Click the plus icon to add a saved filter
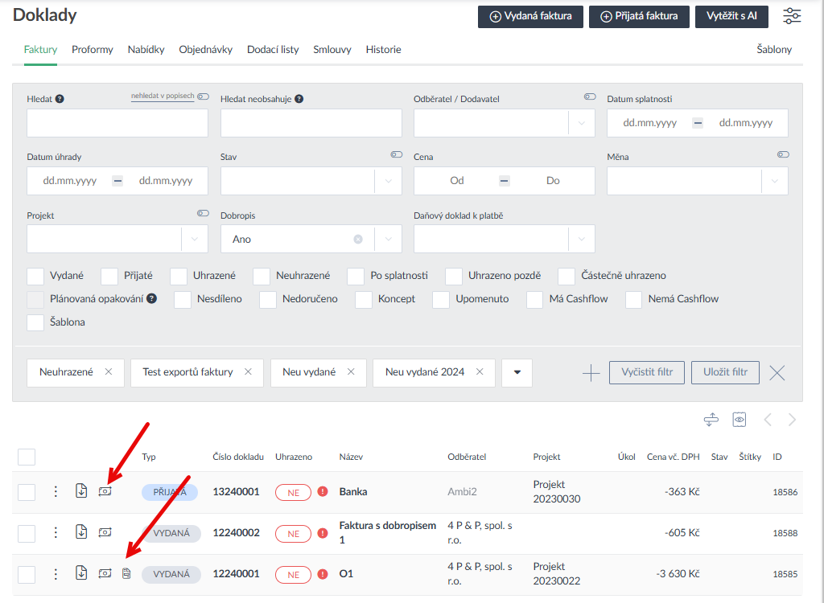 [591, 372]
